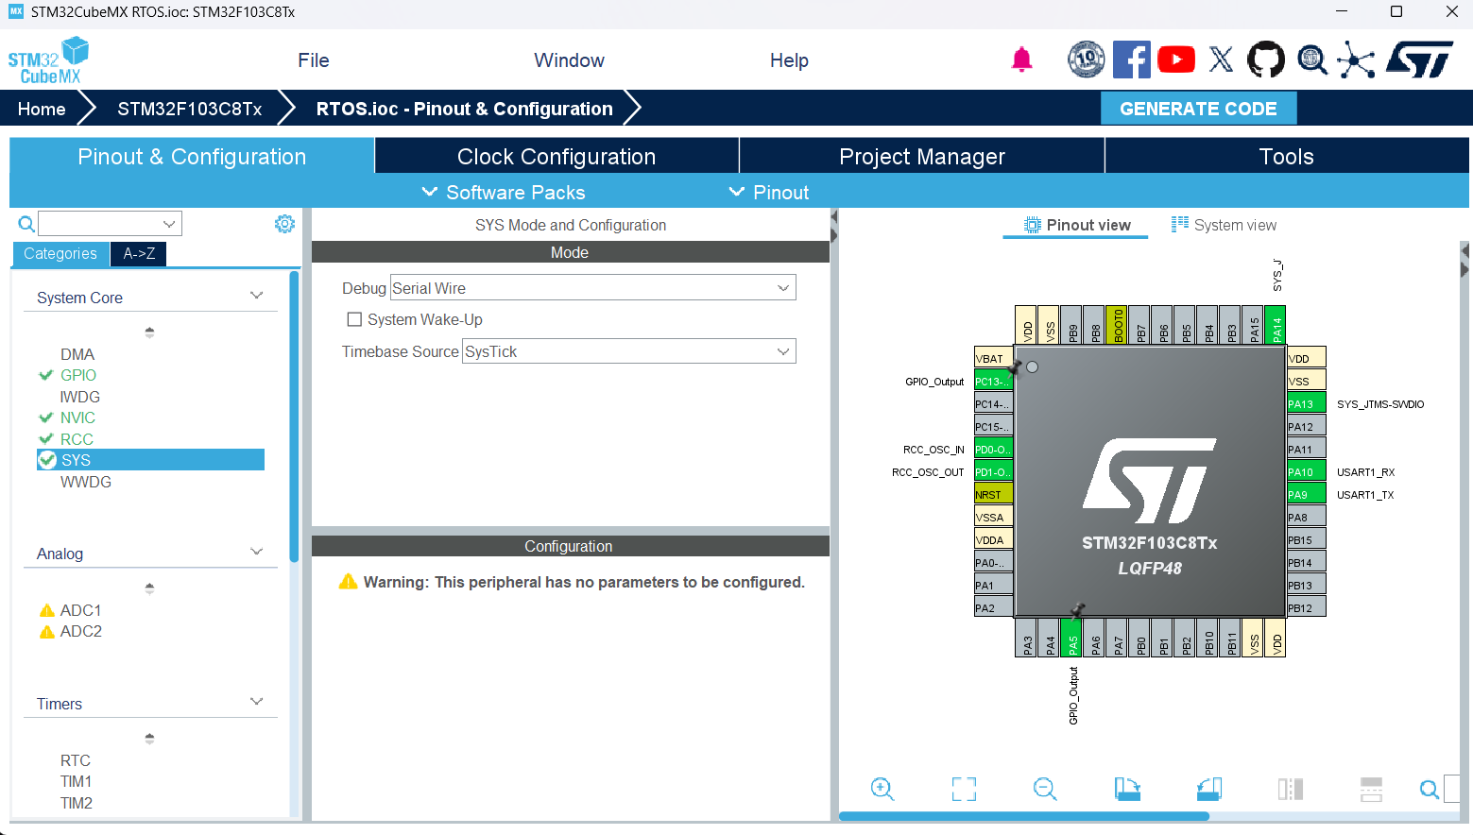Select RCC in System Core list
Screen dimensions: 1473x835
pyautogui.click(x=77, y=439)
